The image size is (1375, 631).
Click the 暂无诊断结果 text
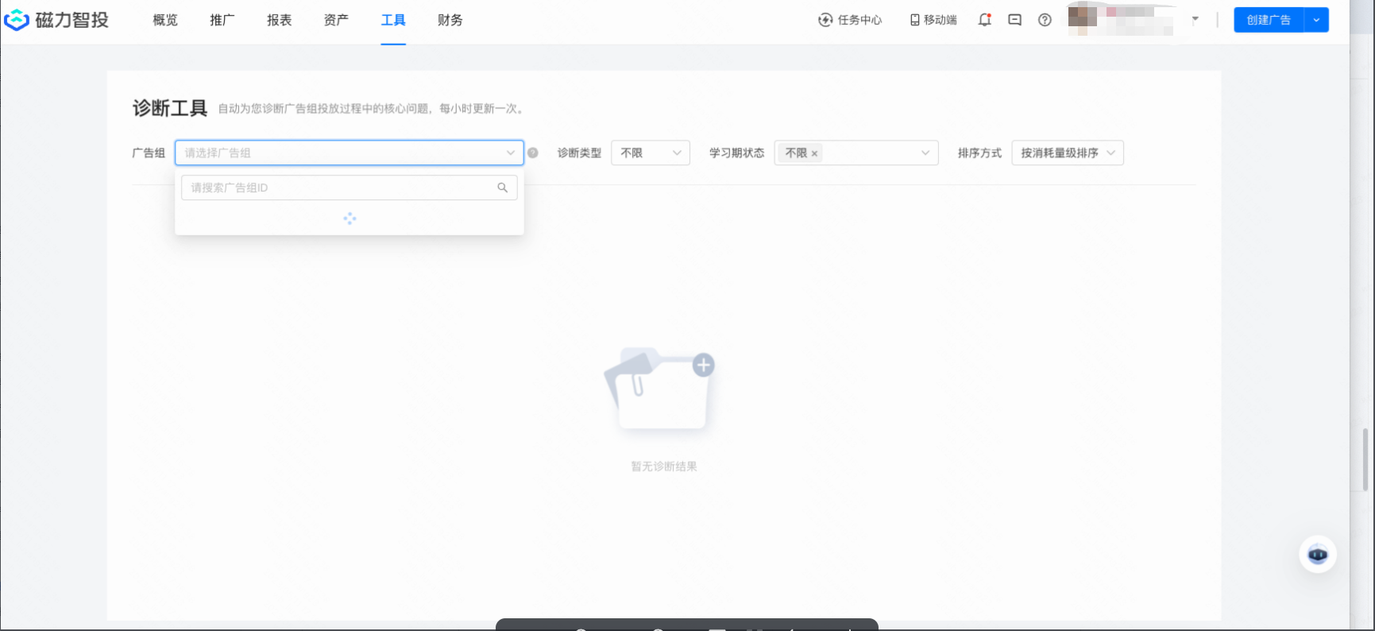[x=664, y=466]
